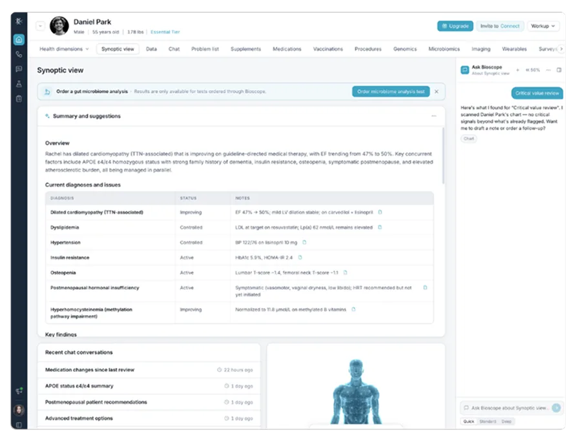
Task: Open source note for Postmenopausal hormonal insufficiency row
Action: pos(425,288)
